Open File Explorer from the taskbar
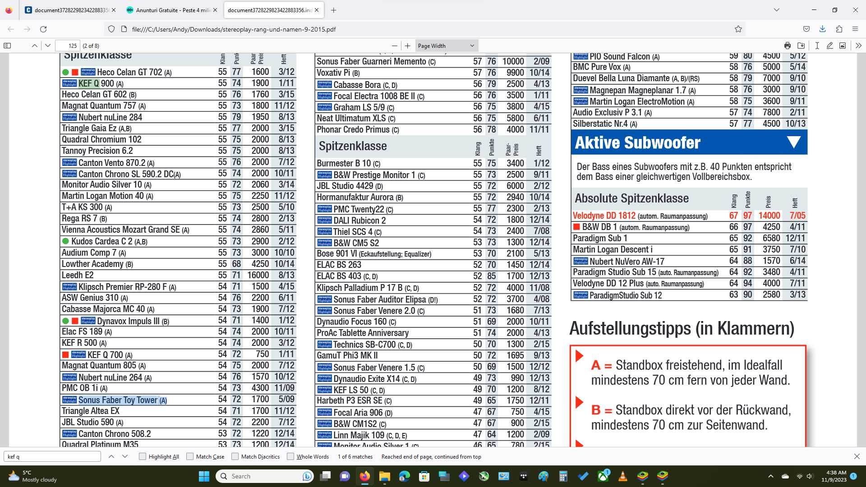The image size is (866, 487). (384, 476)
